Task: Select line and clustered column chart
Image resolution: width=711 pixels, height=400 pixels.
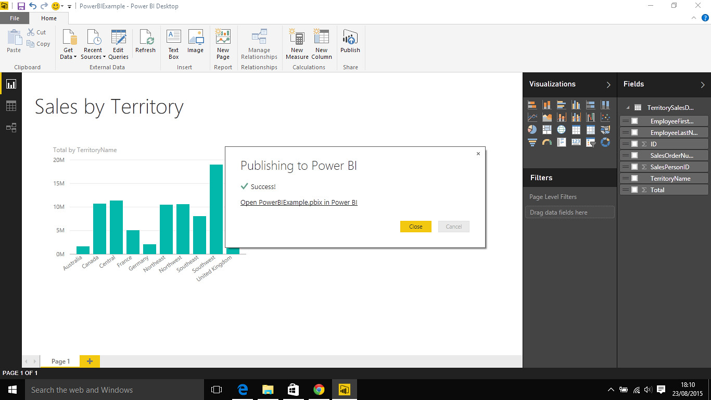Action: 576,117
